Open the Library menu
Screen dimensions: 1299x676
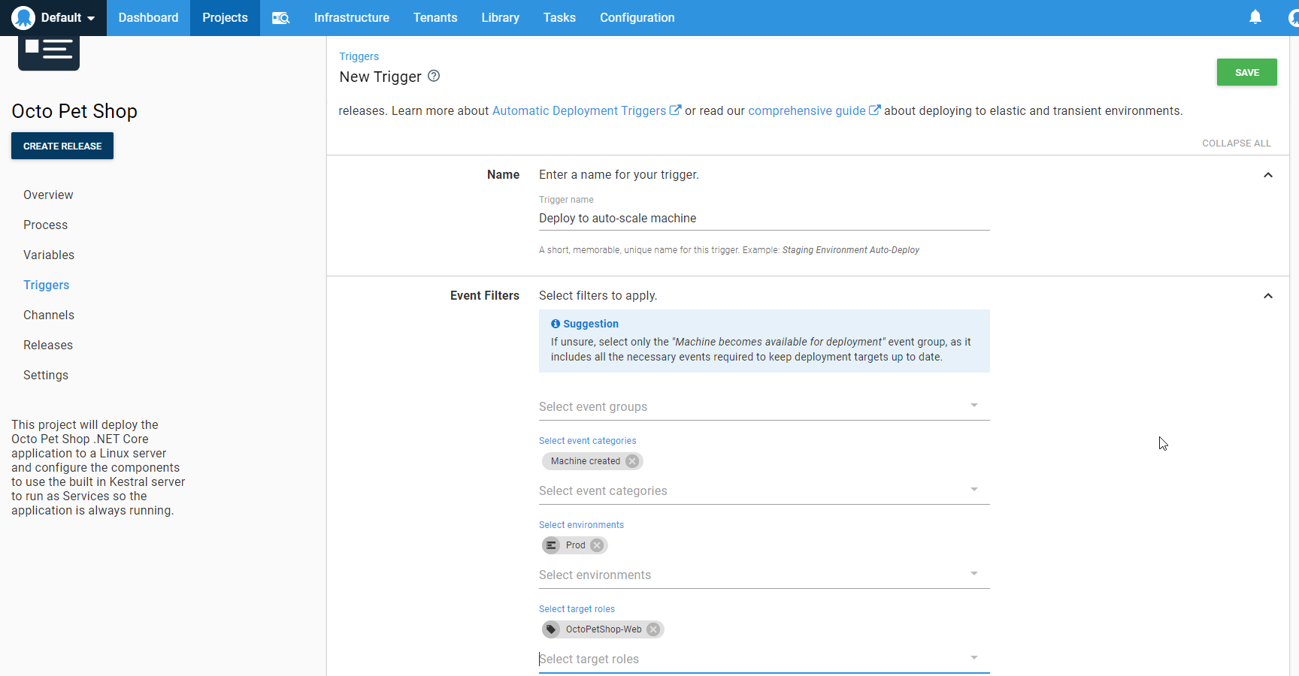[500, 18]
